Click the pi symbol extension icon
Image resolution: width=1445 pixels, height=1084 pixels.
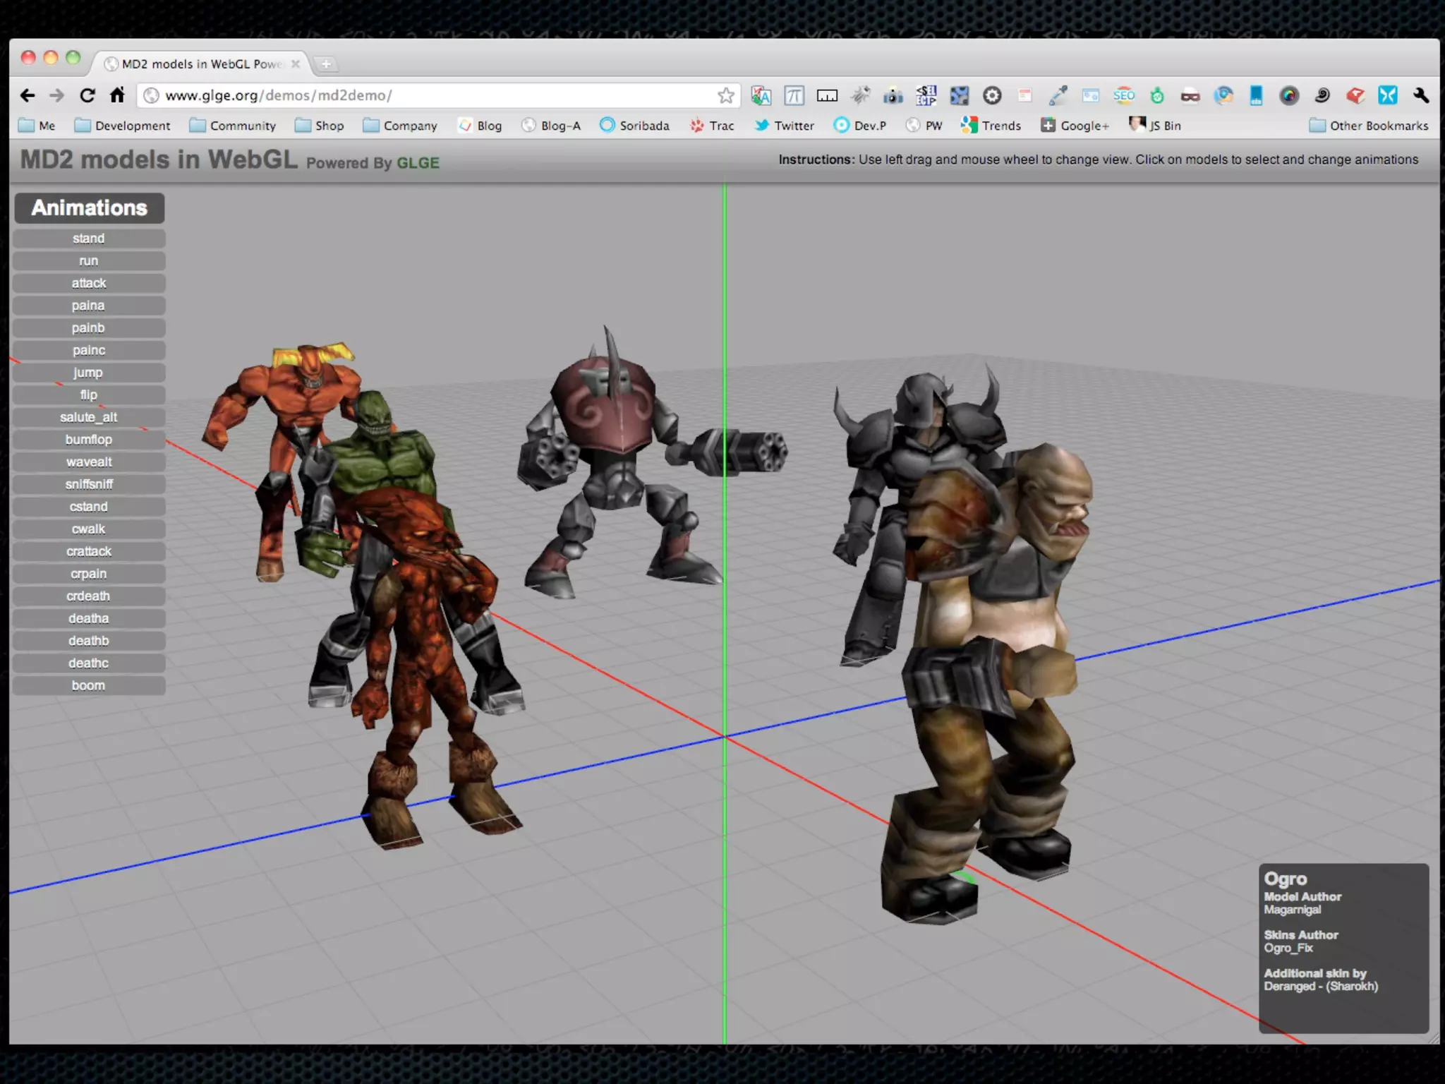pyautogui.click(x=794, y=95)
